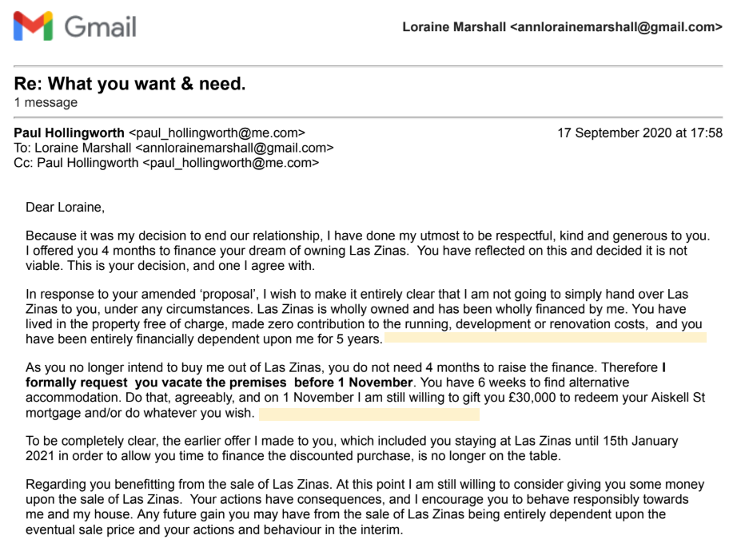Click the sender name Paul Hollingworth in bold

[70, 133]
